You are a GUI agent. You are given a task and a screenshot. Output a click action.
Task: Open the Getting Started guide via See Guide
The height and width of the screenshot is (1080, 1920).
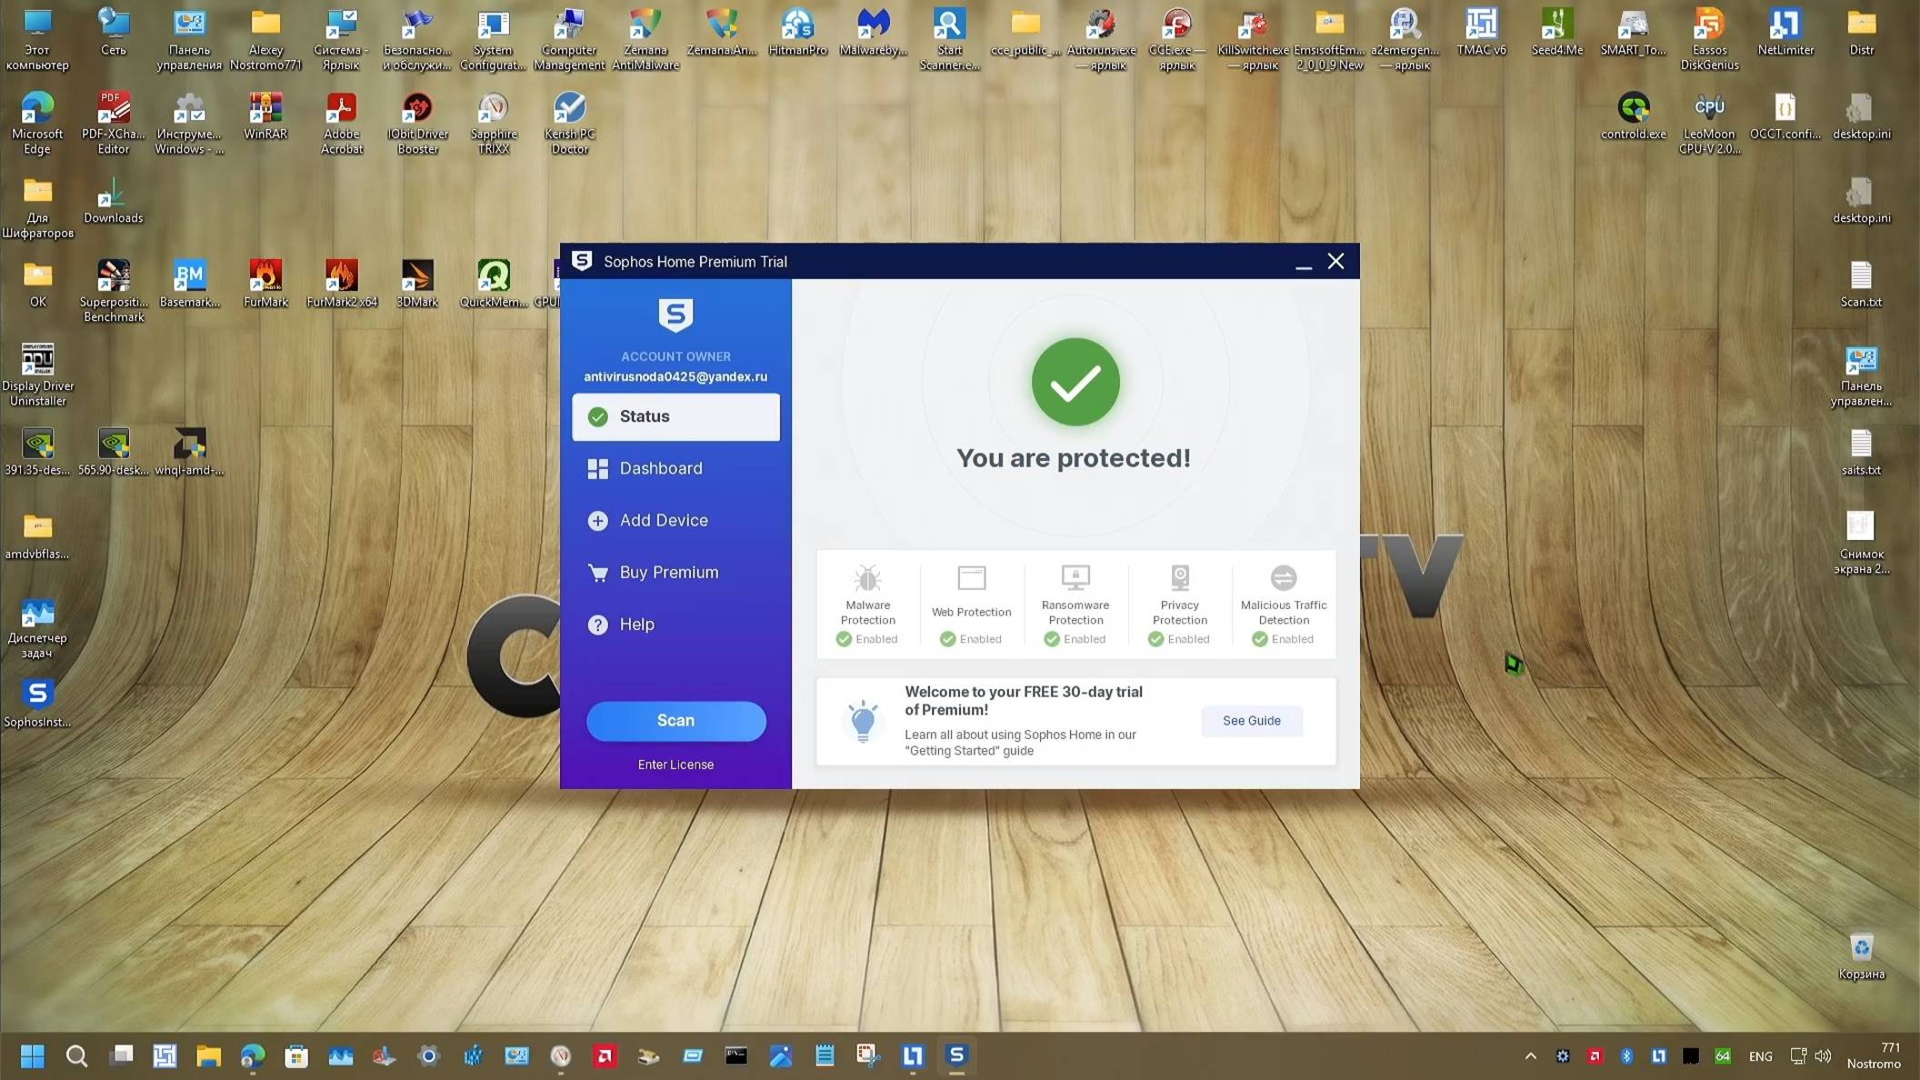[1252, 721]
